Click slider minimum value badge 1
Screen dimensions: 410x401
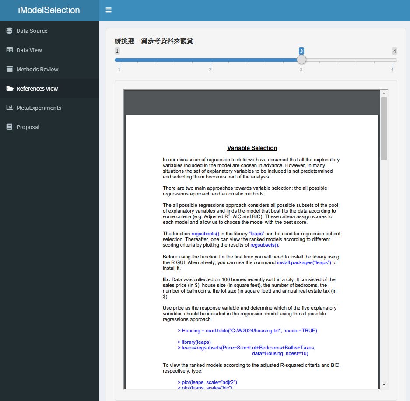[x=117, y=51]
